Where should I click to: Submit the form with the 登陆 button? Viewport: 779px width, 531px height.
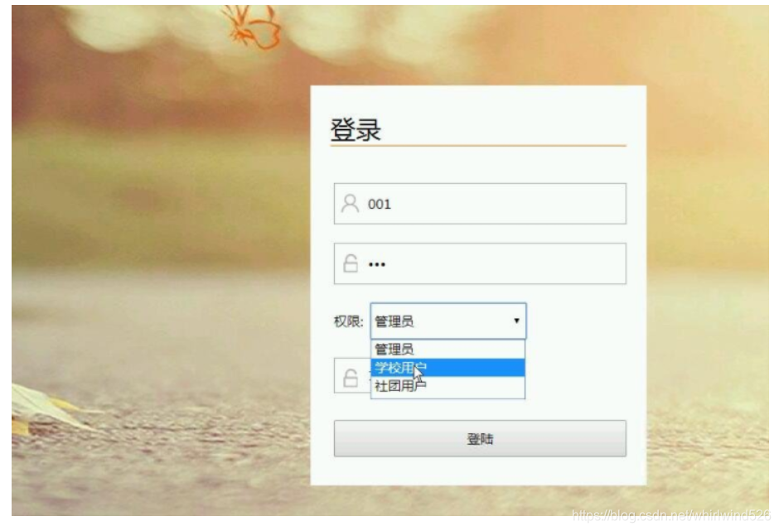pos(480,438)
